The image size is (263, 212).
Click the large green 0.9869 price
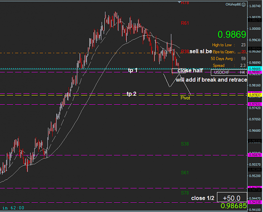tap(232, 34)
